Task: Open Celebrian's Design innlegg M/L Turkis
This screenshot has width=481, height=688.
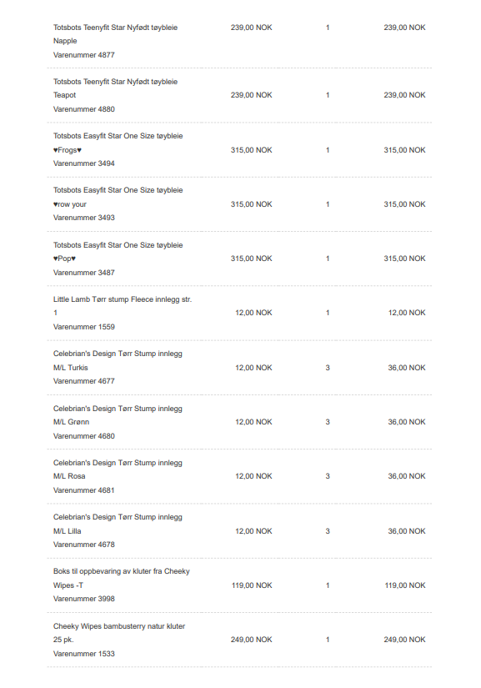Action: 118,360
